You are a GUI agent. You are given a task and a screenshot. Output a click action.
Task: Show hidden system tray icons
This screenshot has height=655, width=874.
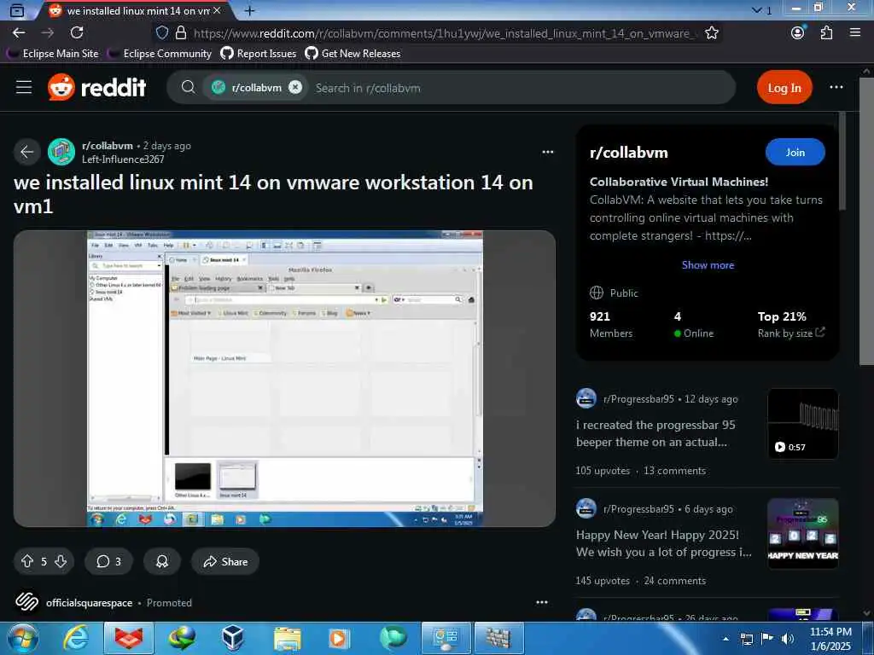[725, 639]
